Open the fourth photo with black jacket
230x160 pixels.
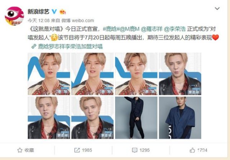[180, 74]
